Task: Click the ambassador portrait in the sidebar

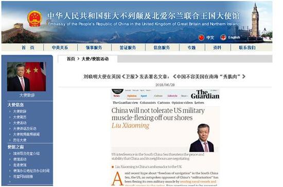Action: tap(26, 77)
